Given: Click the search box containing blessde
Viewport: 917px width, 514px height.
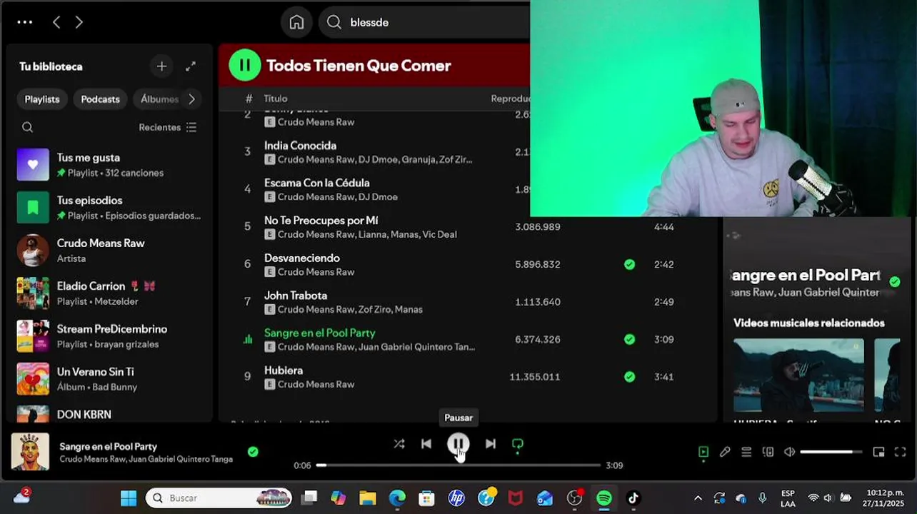Looking at the screenshot, I should tap(426, 22).
